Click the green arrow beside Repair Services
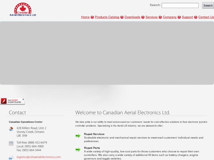 (78, 136)
